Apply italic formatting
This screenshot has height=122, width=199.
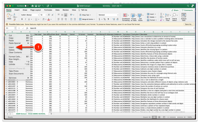[25, 19]
